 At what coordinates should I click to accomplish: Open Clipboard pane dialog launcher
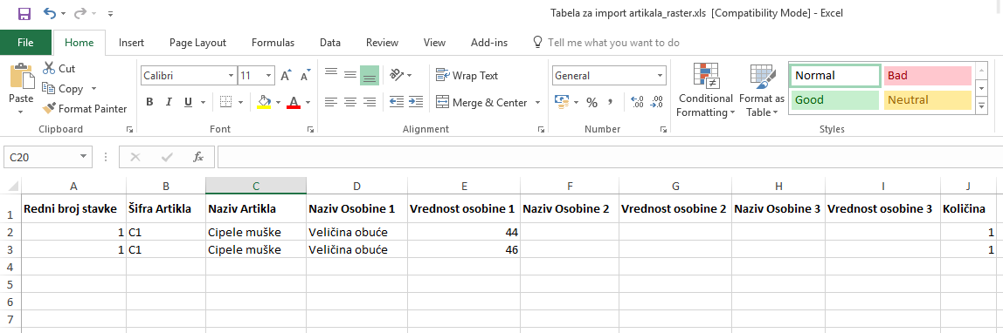pos(130,130)
